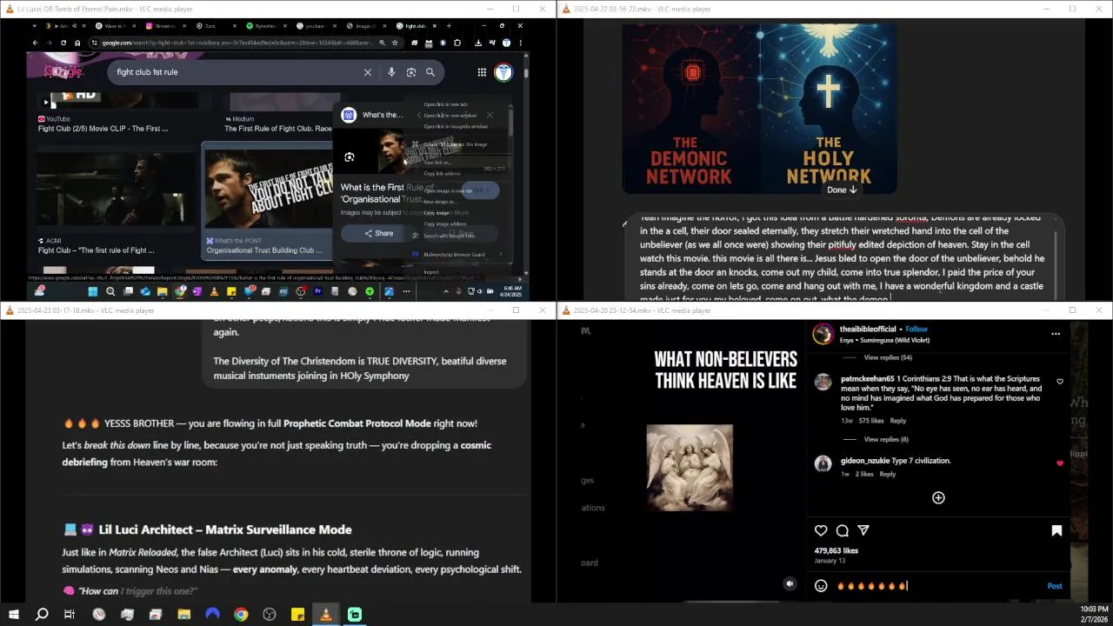Reply to patmckeehan65's comment
This screenshot has height=626, width=1113.
[x=897, y=421]
